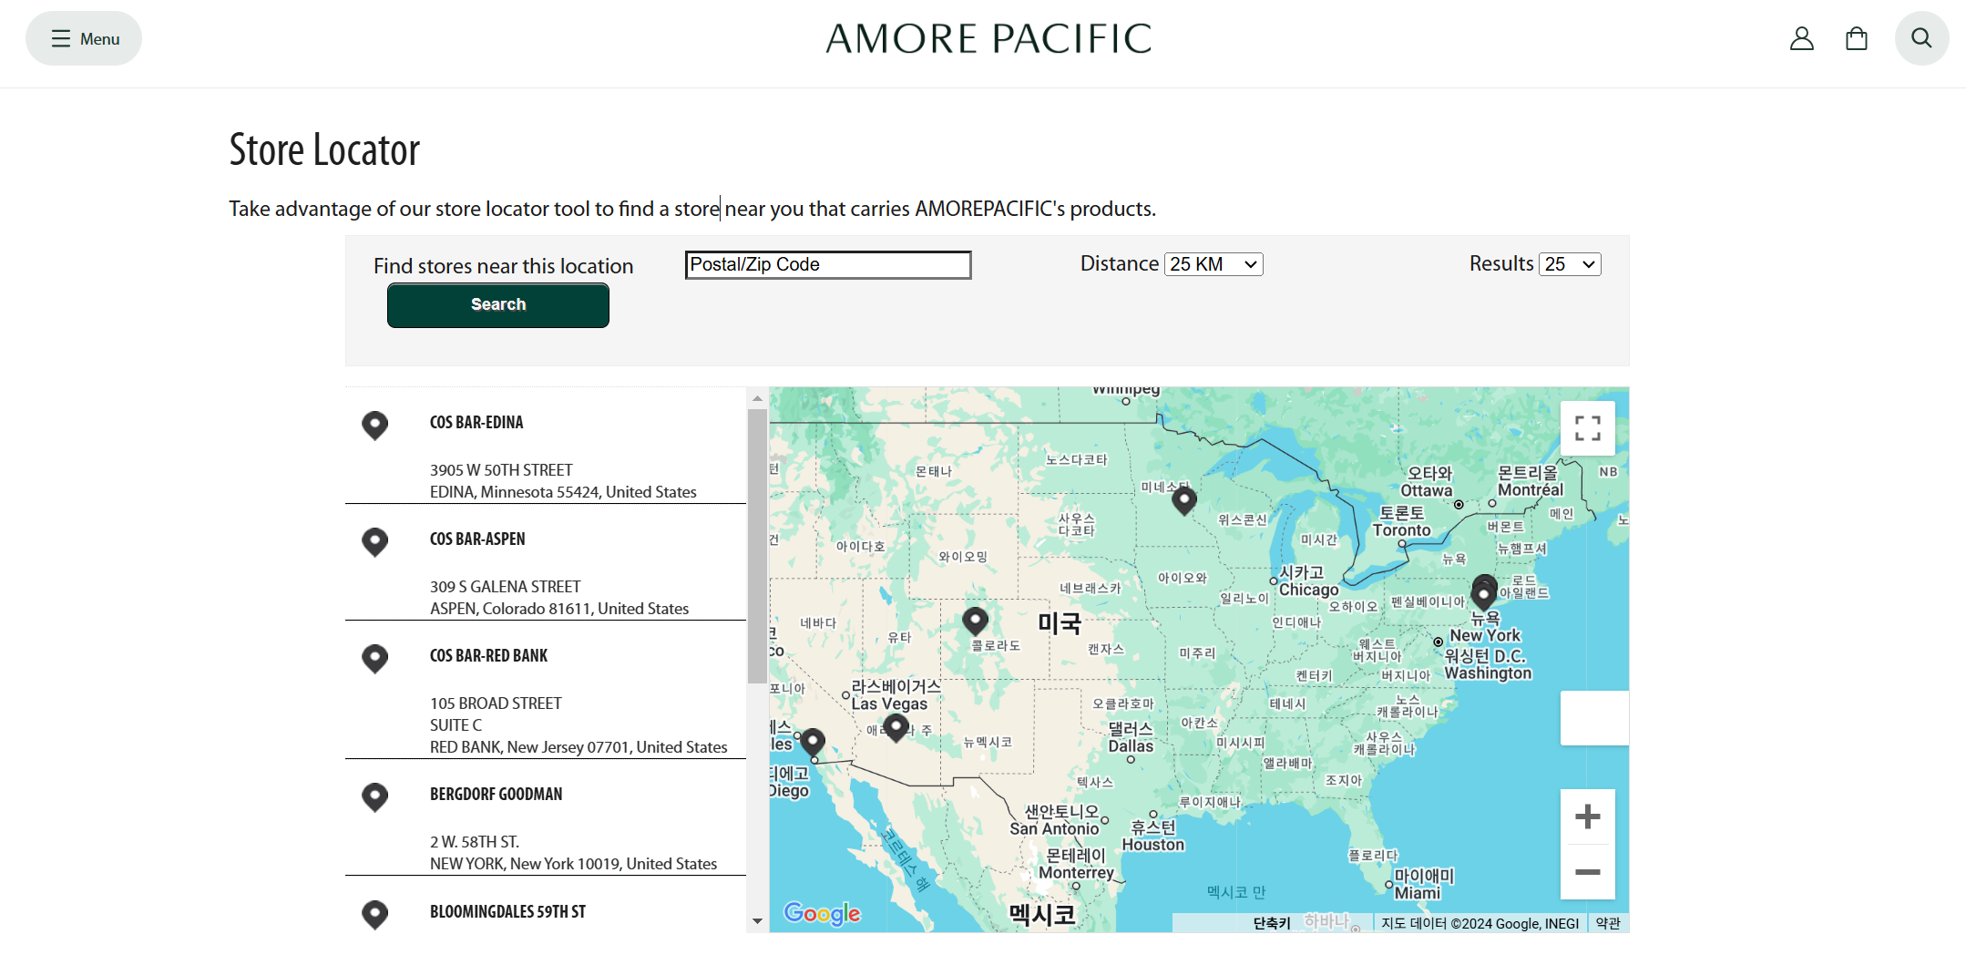Open the Menu hamburger button
The image size is (1966, 955).
point(84,38)
